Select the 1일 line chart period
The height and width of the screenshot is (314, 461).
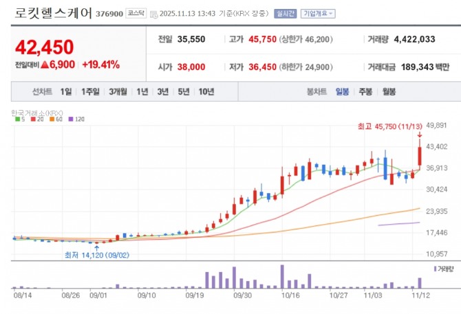(x=66, y=91)
